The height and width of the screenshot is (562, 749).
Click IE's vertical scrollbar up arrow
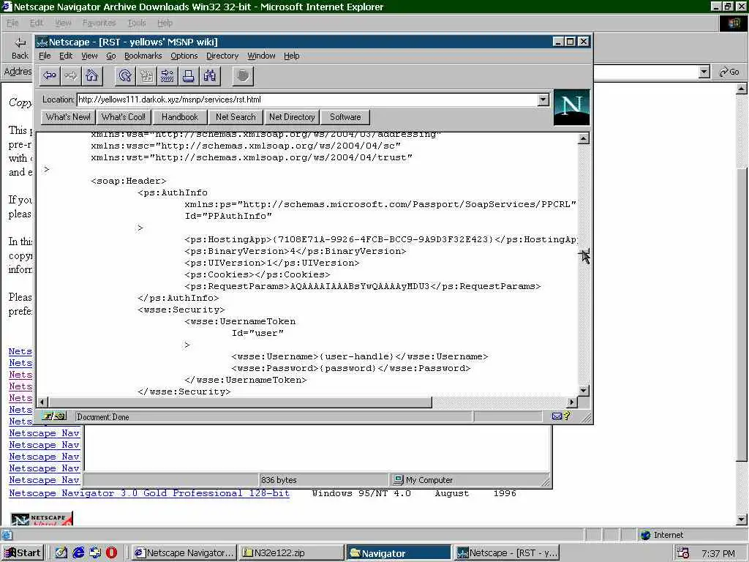click(742, 89)
